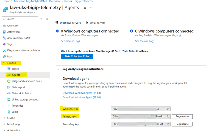Click the Data Collection Rules button
Viewport: 206px width, 131px height.
[x=77, y=56]
